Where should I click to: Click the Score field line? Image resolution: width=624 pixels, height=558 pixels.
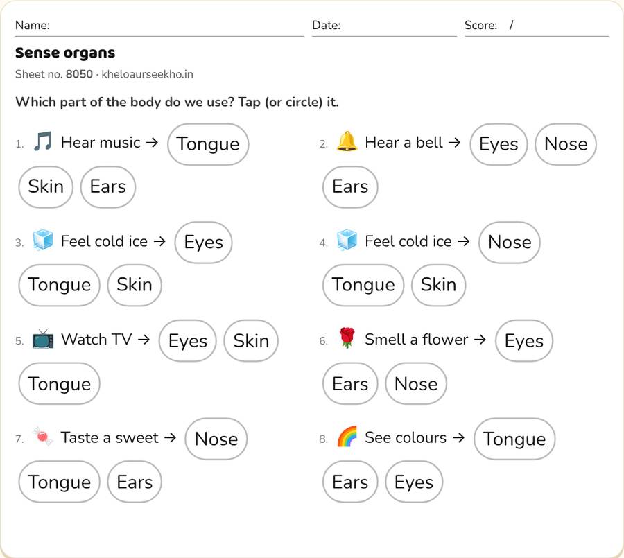[x=537, y=26]
